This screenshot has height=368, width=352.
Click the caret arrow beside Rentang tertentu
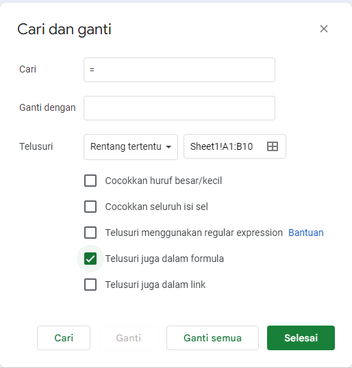[168, 147]
